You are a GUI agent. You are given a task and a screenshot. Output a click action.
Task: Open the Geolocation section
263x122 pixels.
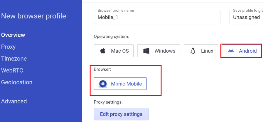17,82
